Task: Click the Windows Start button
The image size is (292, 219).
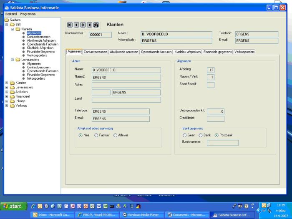Action: point(13,206)
